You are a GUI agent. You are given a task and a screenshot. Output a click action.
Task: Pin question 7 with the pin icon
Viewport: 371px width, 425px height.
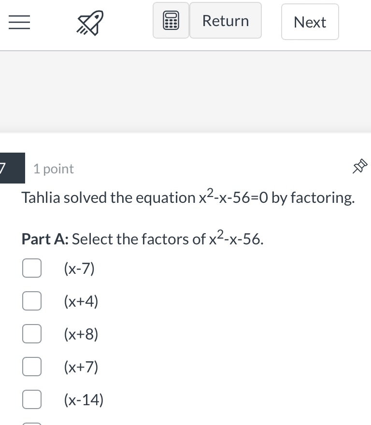(x=359, y=167)
